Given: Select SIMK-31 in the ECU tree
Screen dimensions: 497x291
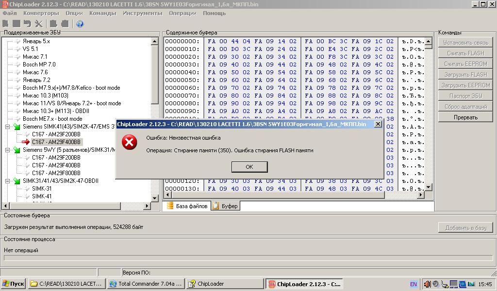Looking at the screenshot, I should pyautogui.click(x=42, y=189).
